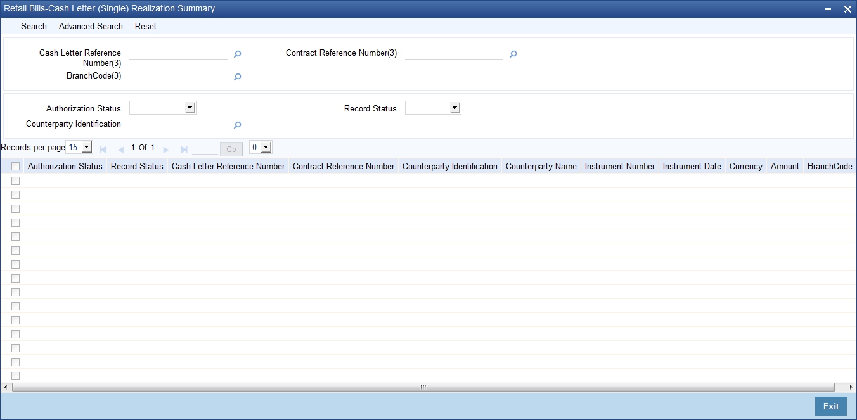Click the Exit button
857x420 pixels.
[x=831, y=407]
